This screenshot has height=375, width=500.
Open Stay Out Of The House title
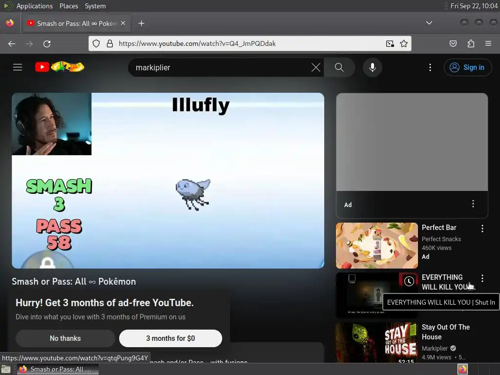(446, 332)
